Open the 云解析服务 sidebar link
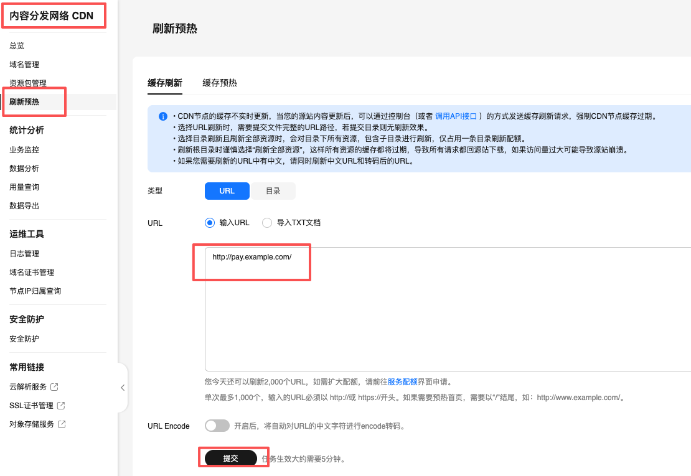The width and height of the screenshot is (691, 476). click(x=28, y=386)
